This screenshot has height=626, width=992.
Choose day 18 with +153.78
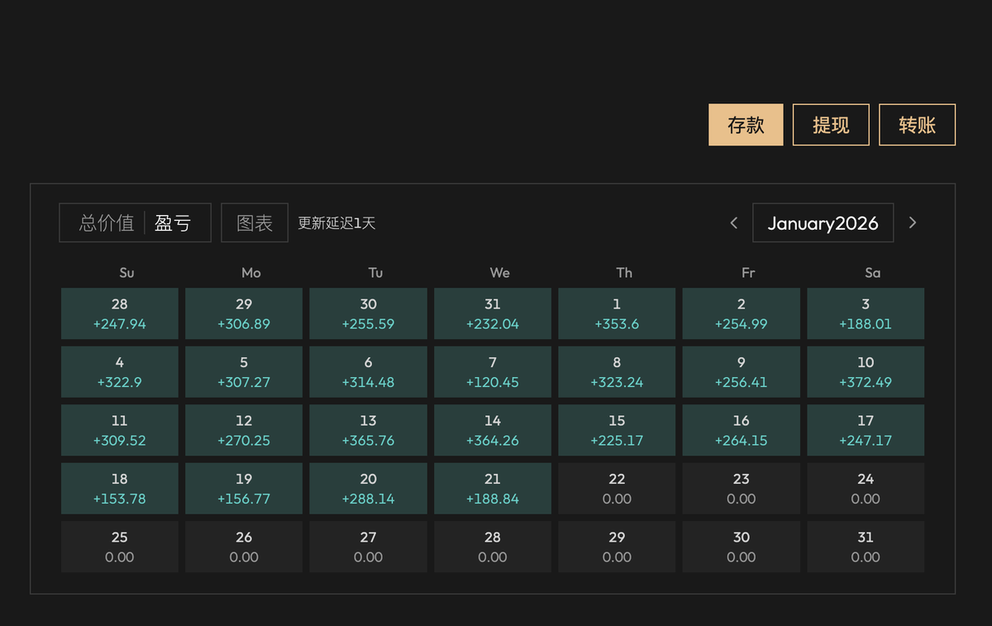(120, 489)
